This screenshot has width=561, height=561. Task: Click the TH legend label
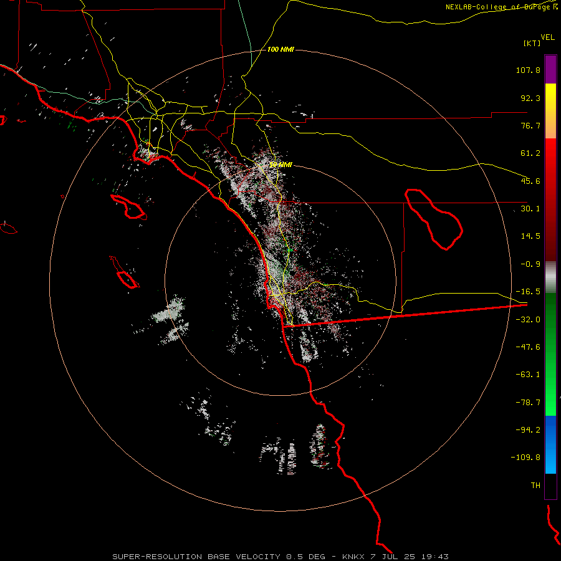point(535,486)
